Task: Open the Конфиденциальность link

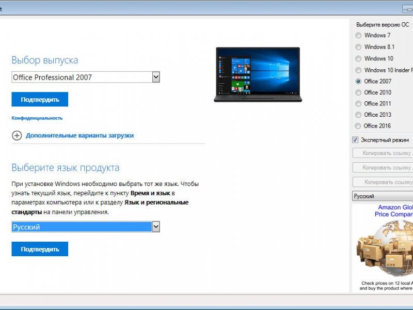Action: [37, 118]
